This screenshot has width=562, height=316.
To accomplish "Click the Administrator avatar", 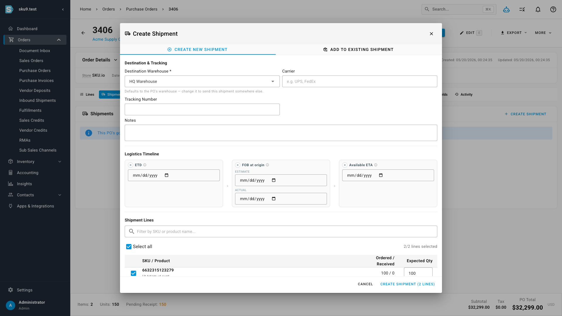I will point(11,305).
